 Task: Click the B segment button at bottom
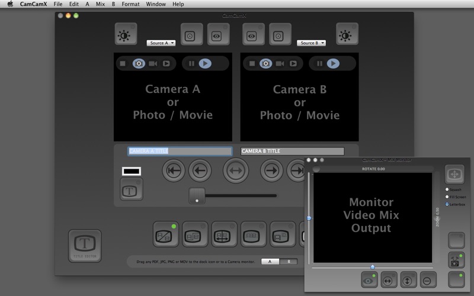click(x=289, y=261)
